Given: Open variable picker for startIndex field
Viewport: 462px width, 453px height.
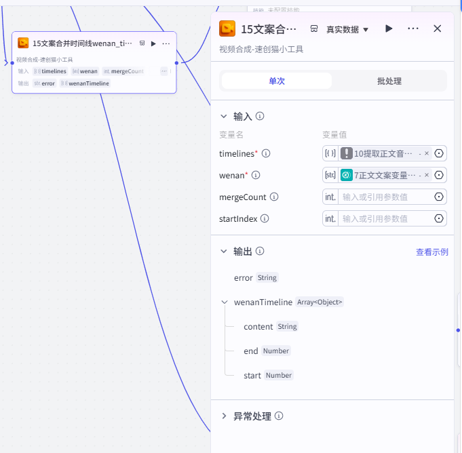Looking at the screenshot, I should click(x=439, y=218).
